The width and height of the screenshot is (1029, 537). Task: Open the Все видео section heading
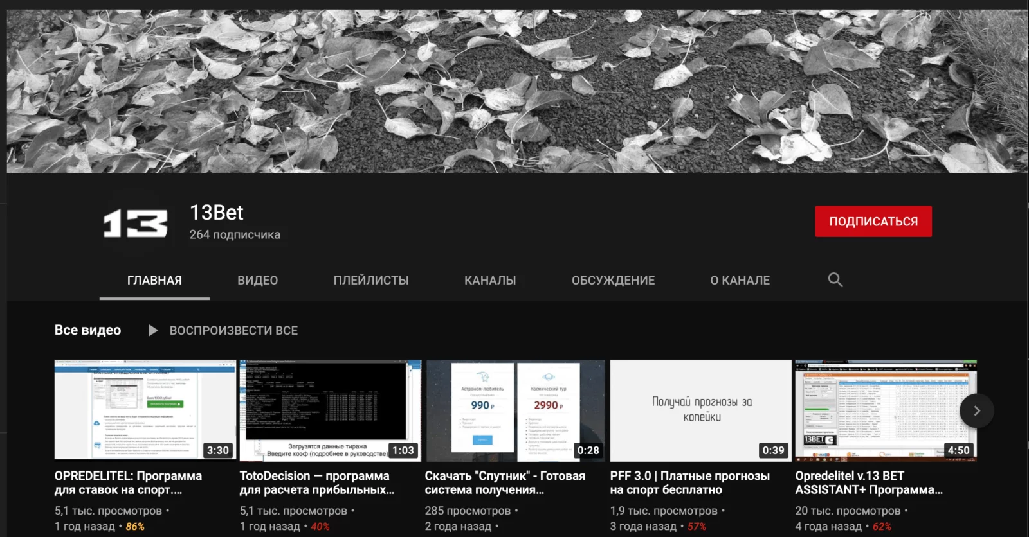(87, 330)
